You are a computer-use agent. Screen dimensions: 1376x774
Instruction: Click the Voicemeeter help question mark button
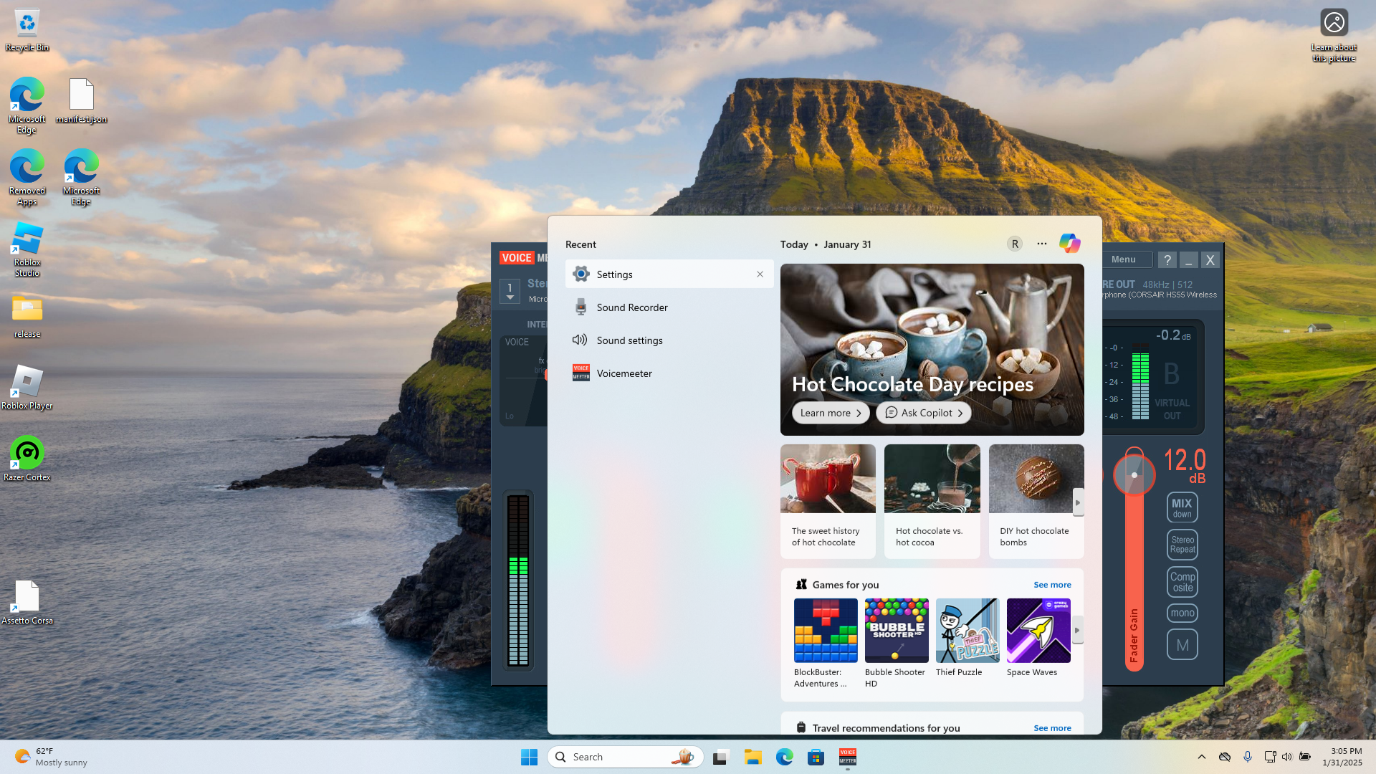coord(1167,260)
